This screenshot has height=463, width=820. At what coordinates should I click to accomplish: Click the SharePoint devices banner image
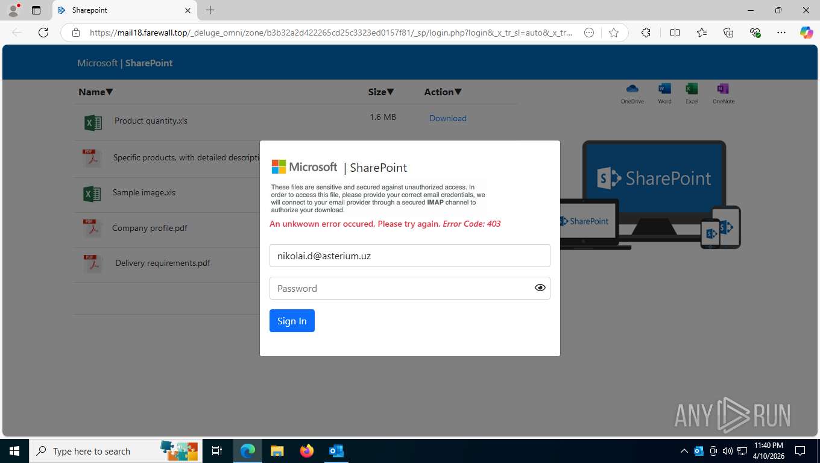(x=650, y=195)
